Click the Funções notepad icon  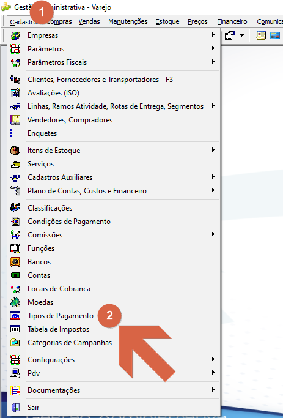(15, 248)
